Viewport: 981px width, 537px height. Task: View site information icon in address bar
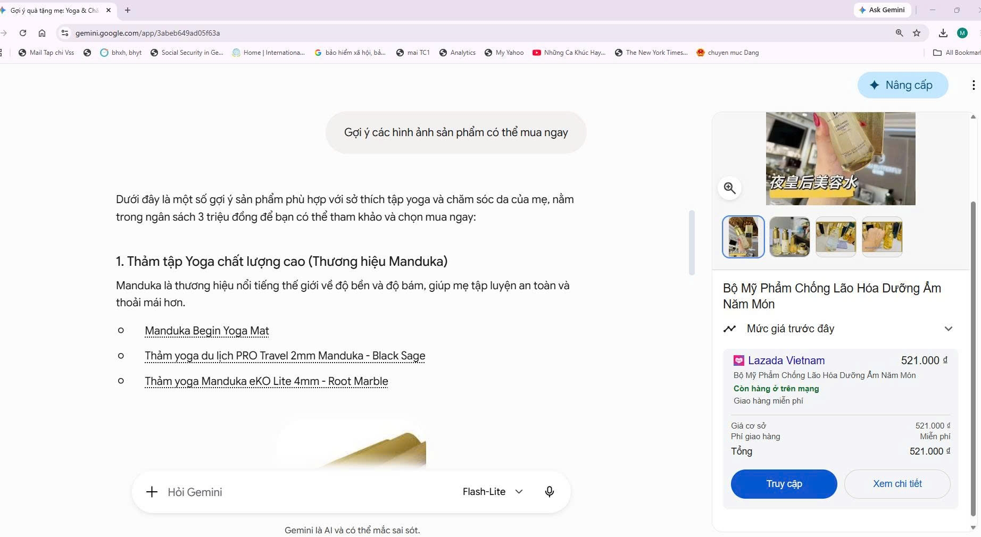64,33
